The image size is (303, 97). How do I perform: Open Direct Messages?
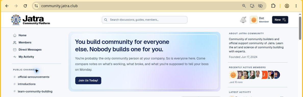[x=30, y=50]
